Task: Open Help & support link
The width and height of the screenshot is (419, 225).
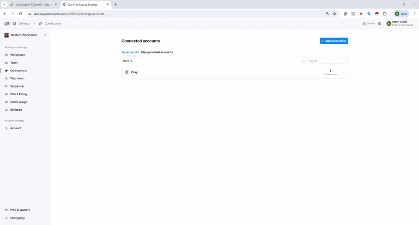Action: [20, 210]
